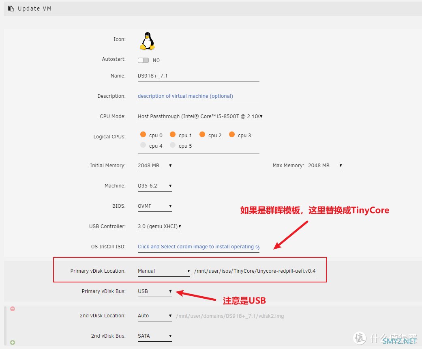The image size is (422, 349).
Task: Click the OS Install ISO field
Action: 198,247
